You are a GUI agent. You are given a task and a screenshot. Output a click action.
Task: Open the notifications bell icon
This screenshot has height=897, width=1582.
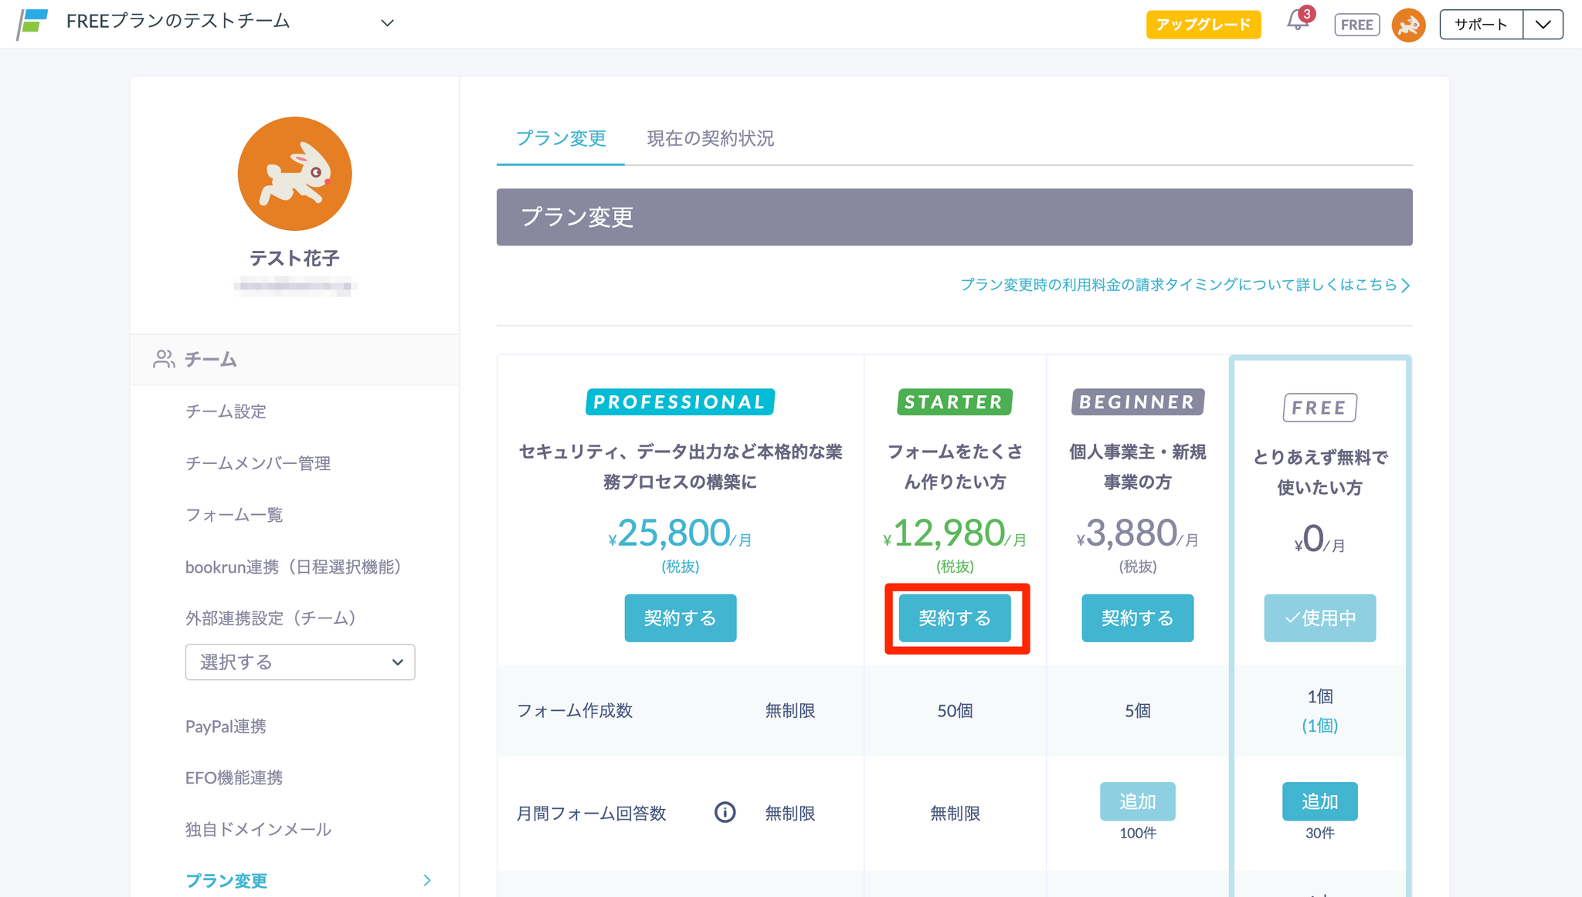[1297, 22]
